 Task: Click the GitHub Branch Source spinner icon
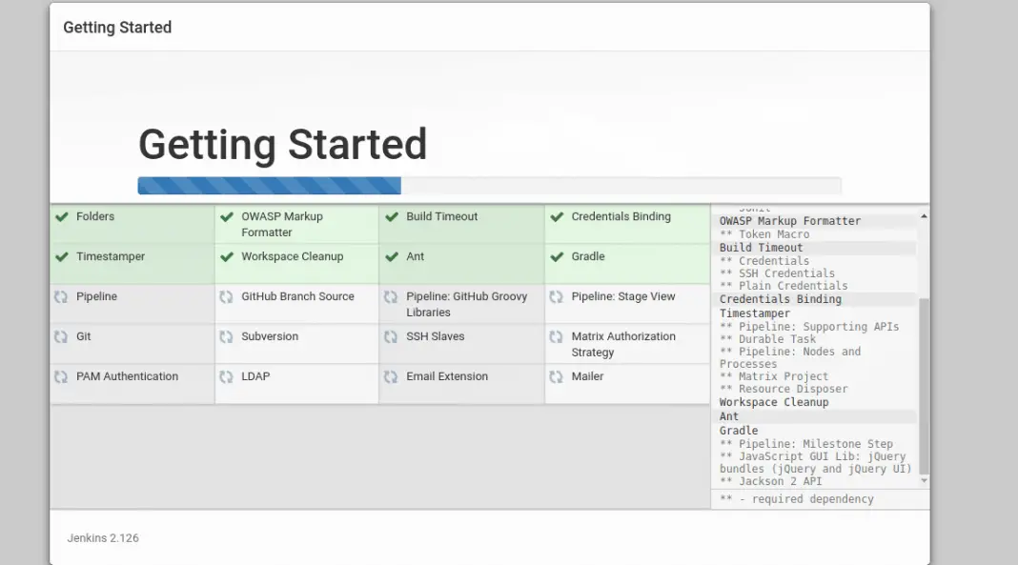(227, 296)
